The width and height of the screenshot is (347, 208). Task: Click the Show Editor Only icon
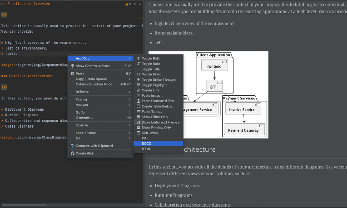(x=139, y=117)
